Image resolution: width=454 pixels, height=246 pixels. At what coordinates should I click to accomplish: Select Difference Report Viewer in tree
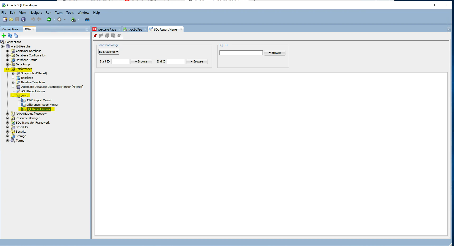[42, 105]
